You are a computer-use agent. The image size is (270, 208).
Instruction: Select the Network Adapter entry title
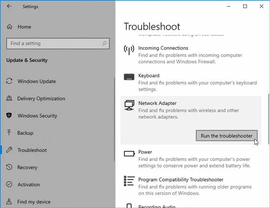click(x=157, y=103)
